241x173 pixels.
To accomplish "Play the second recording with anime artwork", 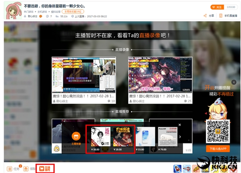I will 160,74.
